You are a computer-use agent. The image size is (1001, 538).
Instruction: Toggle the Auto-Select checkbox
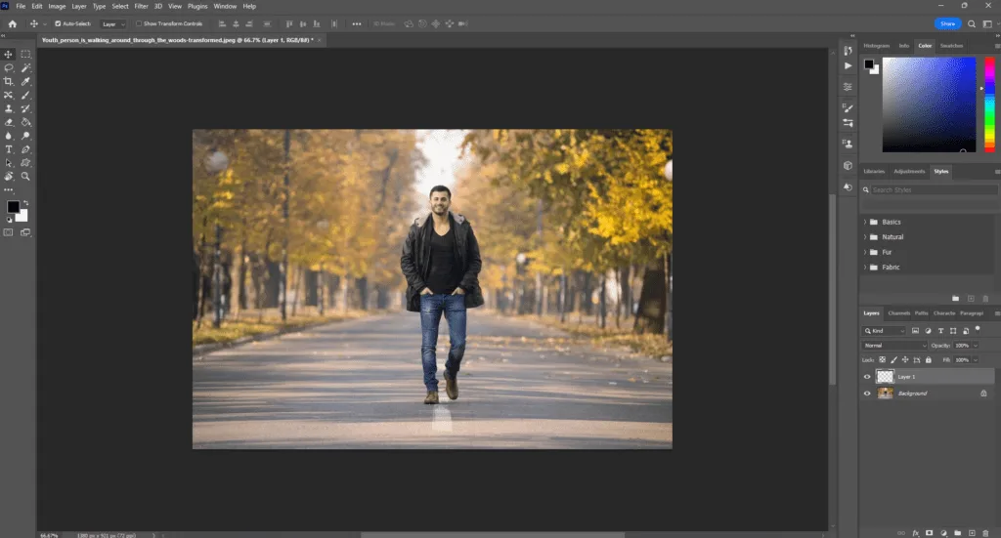58,23
